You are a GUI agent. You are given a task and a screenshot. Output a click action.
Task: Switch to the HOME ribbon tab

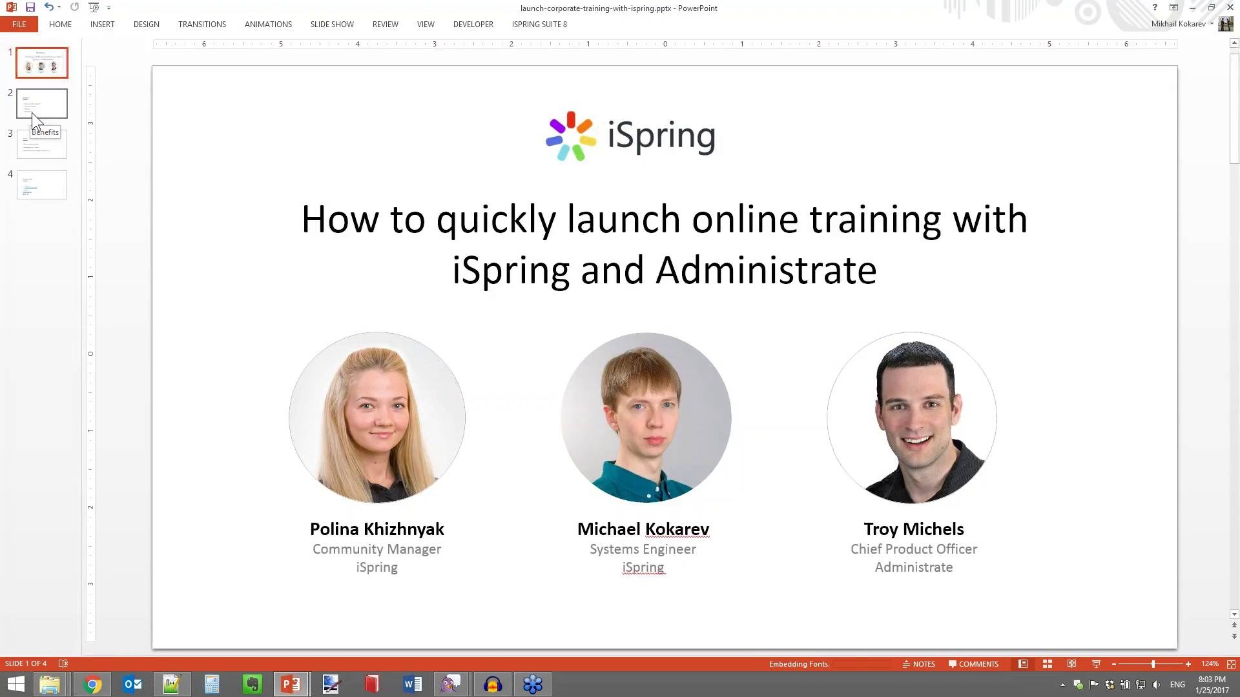60,24
